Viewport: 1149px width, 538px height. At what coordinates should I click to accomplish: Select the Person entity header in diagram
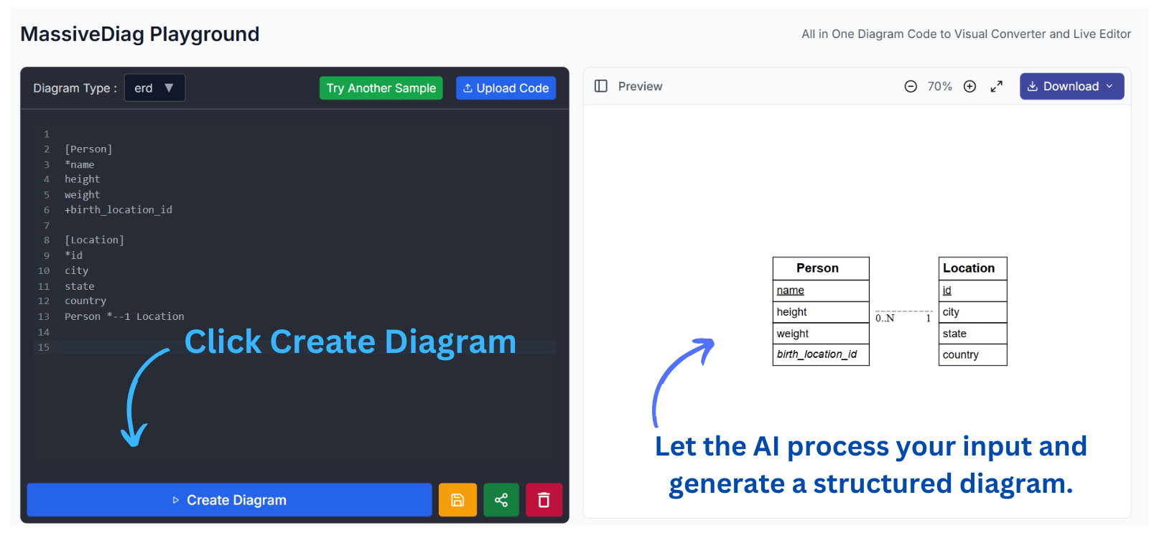click(x=821, y=268)
